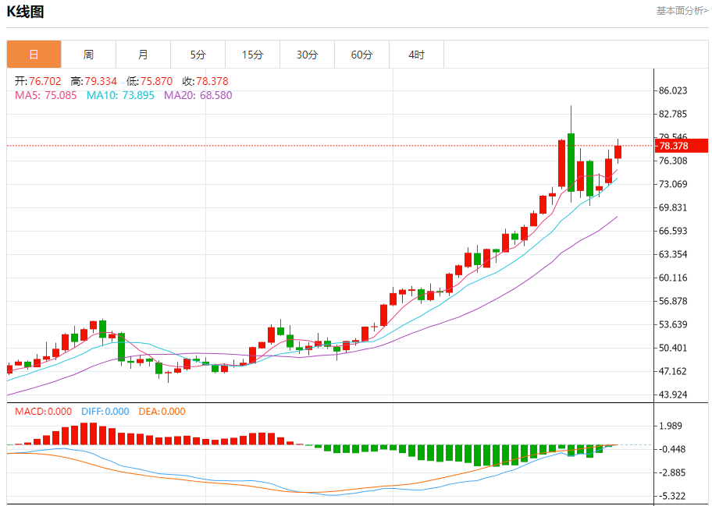Click the 86.023 price axis label
Screen dimensions: 712x506
click(673, 90)
